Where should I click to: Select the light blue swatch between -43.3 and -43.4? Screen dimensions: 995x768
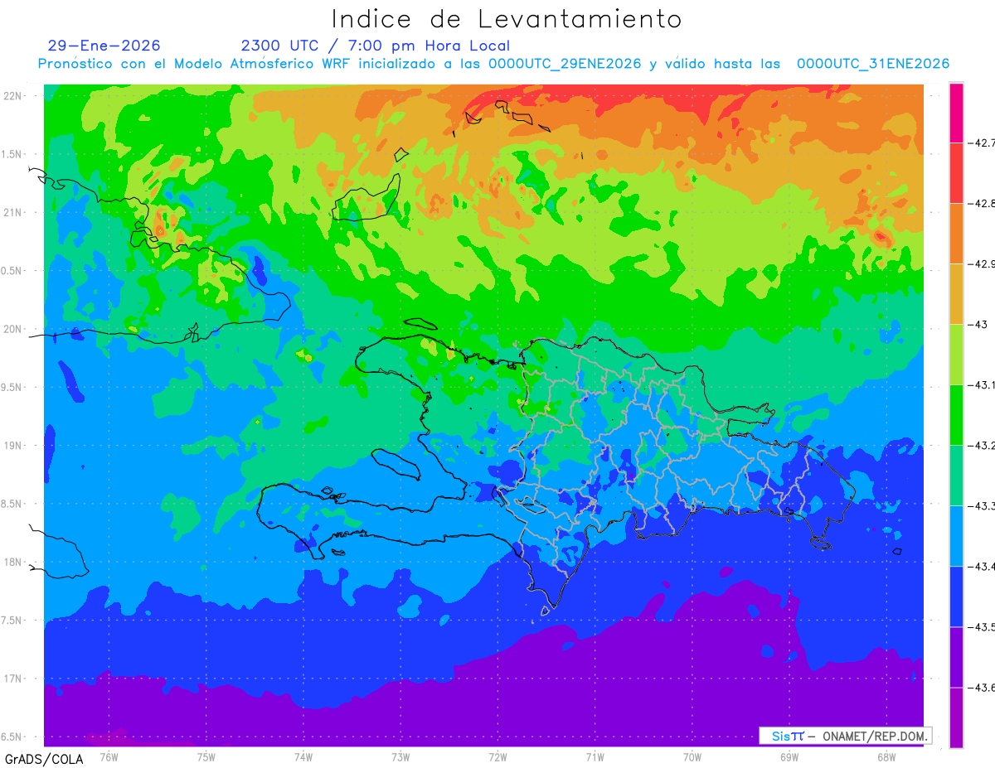tap(956, 535)
